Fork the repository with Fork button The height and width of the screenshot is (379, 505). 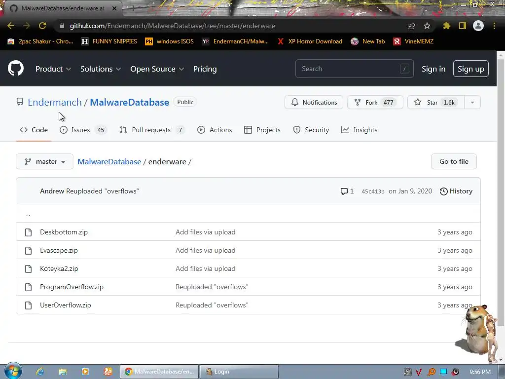coord(375,103)
